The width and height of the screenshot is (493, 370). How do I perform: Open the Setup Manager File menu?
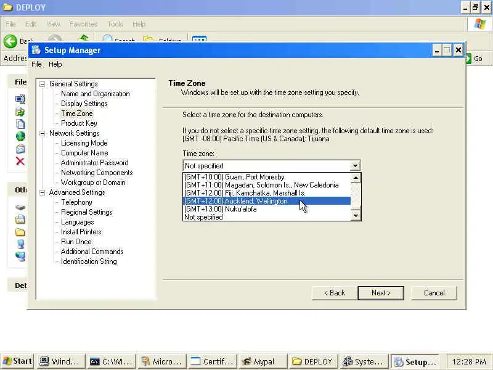[36, 64]
